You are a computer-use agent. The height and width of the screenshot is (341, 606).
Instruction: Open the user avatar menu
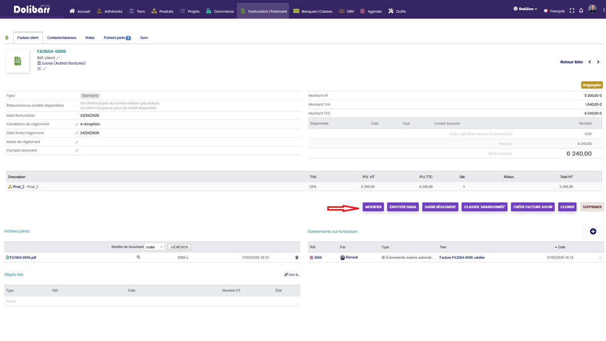pos(592,9)
